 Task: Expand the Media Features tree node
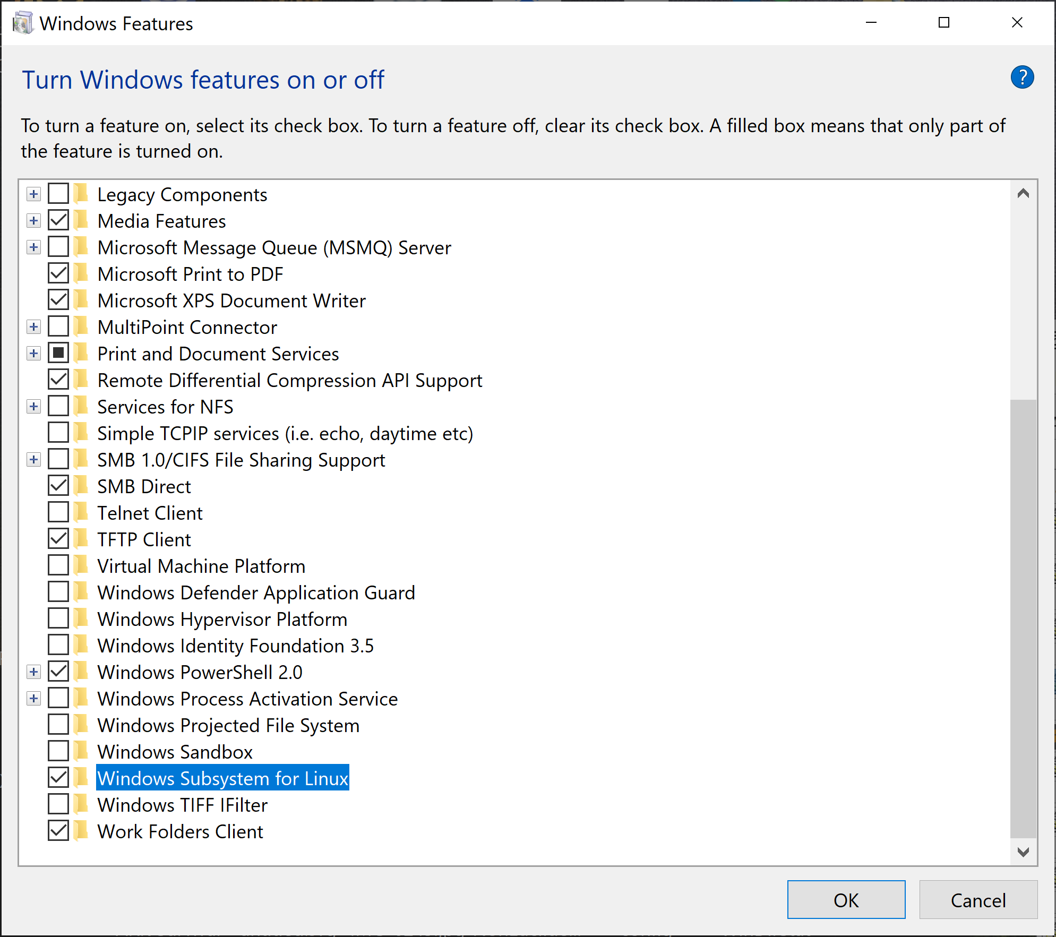tap(34, 221)
